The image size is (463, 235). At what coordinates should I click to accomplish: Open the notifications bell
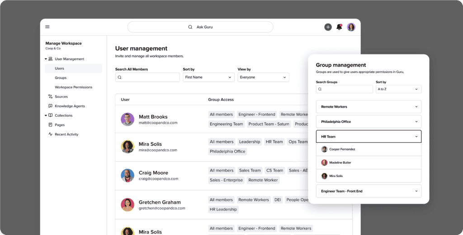click(339, 27)
